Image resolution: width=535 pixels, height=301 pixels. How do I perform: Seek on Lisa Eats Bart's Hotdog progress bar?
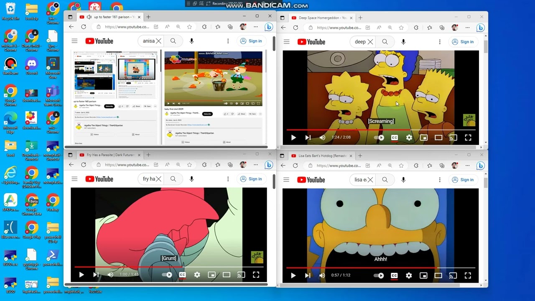pyautogui.click(x=381, y=268)
